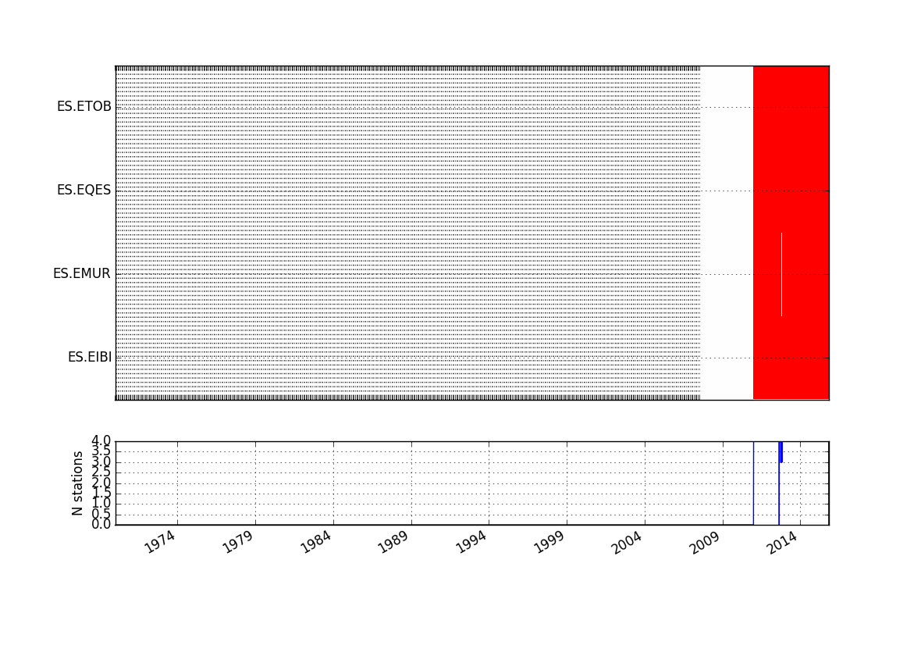Select the 1999 year tick label
This screenshot has width=921, height=656.
pos(551,542)
